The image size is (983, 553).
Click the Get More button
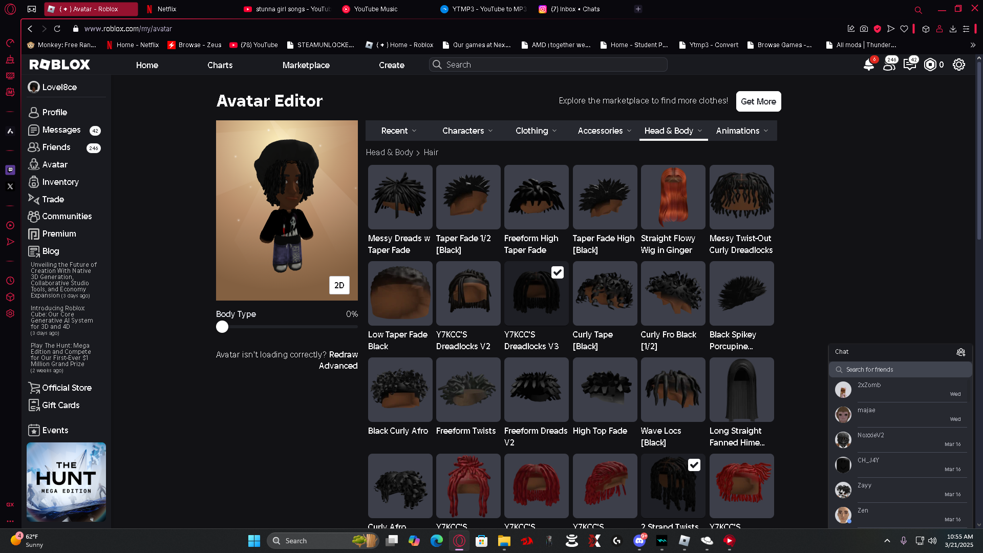tap(758, 101)
